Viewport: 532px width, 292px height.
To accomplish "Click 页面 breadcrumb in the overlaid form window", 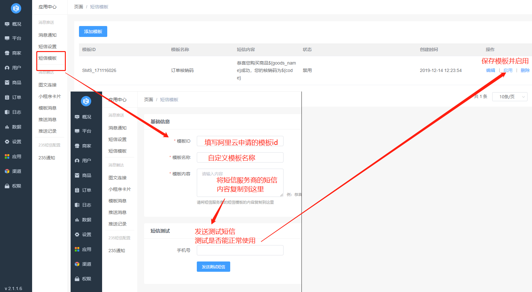I will (x=149, y=100).
